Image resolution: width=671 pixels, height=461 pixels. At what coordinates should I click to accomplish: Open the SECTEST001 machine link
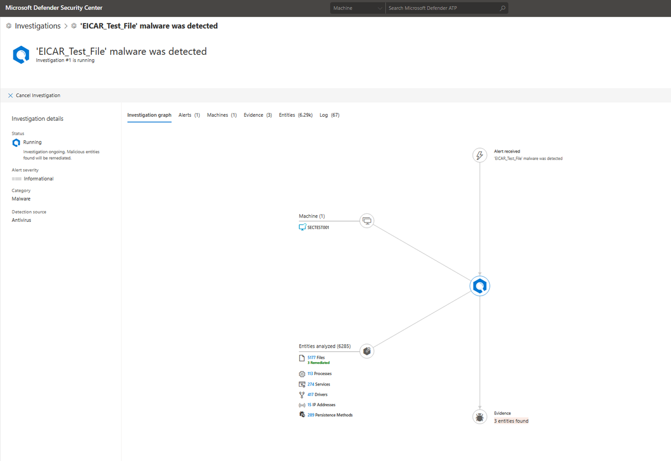[318, 227]
